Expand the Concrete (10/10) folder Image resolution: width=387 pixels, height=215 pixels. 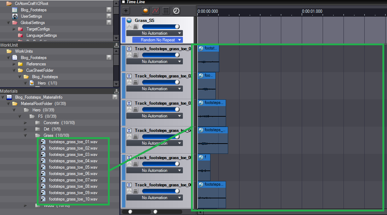25,123
